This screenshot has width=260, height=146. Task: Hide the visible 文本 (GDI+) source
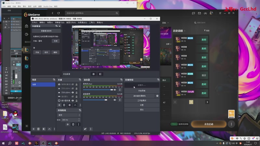tap(72, 92)
